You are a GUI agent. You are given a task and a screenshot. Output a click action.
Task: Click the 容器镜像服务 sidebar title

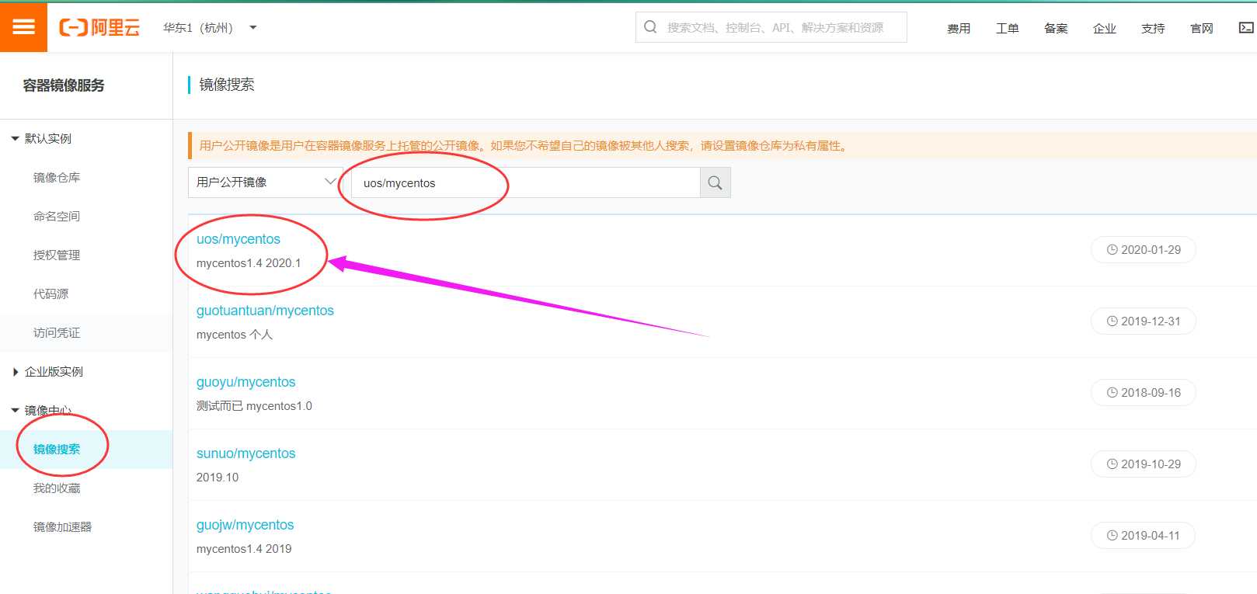click(64, 85)
